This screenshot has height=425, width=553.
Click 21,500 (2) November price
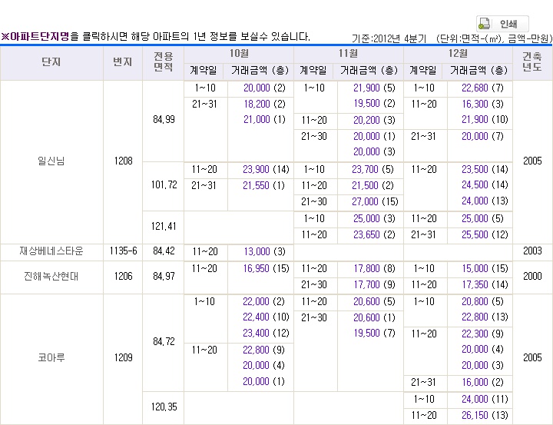point(373,186)
